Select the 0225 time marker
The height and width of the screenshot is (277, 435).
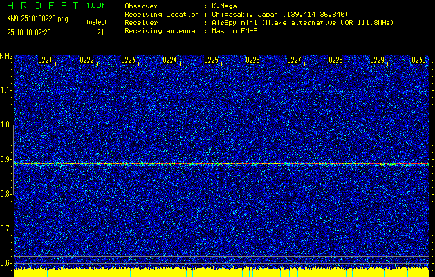click(211, 61)
